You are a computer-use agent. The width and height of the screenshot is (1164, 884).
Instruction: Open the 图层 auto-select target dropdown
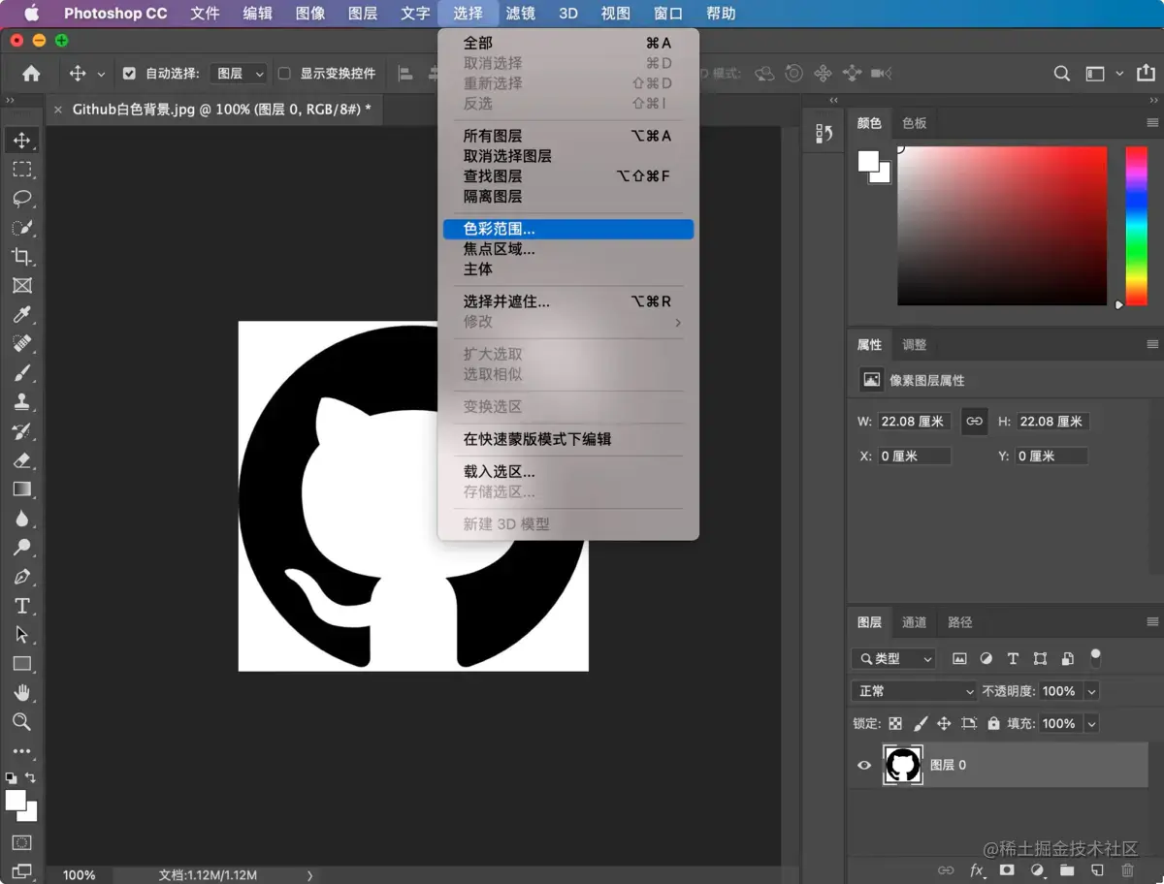click(240, 74)
